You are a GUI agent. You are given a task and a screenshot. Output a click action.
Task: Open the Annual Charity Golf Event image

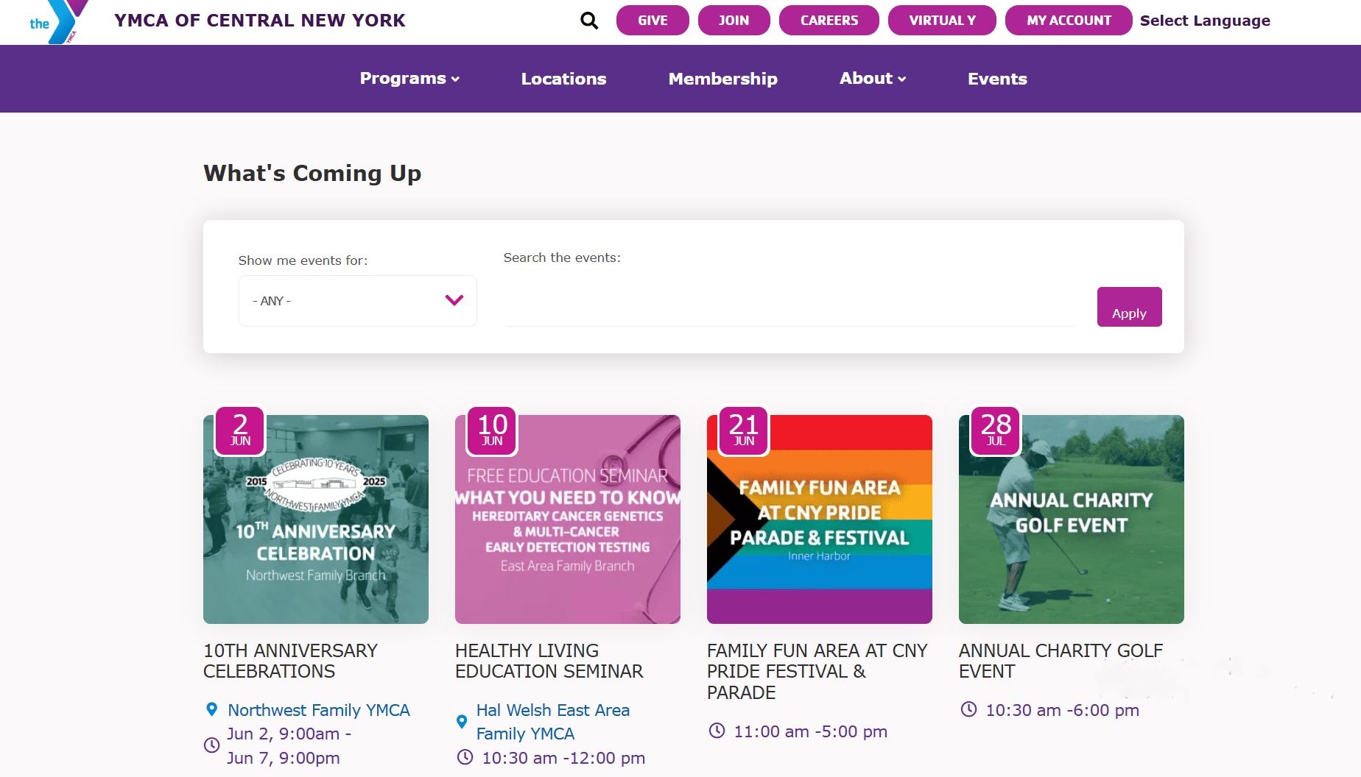point(1072,519)
